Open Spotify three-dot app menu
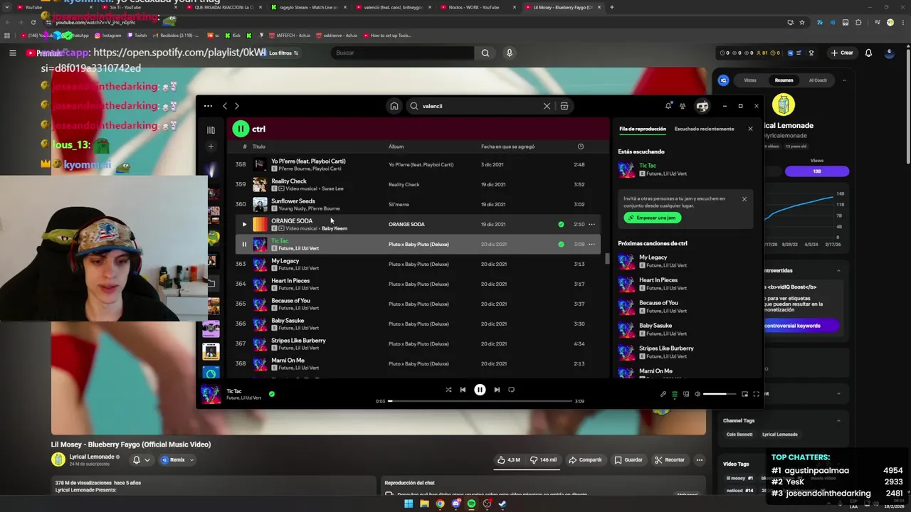 208,106
